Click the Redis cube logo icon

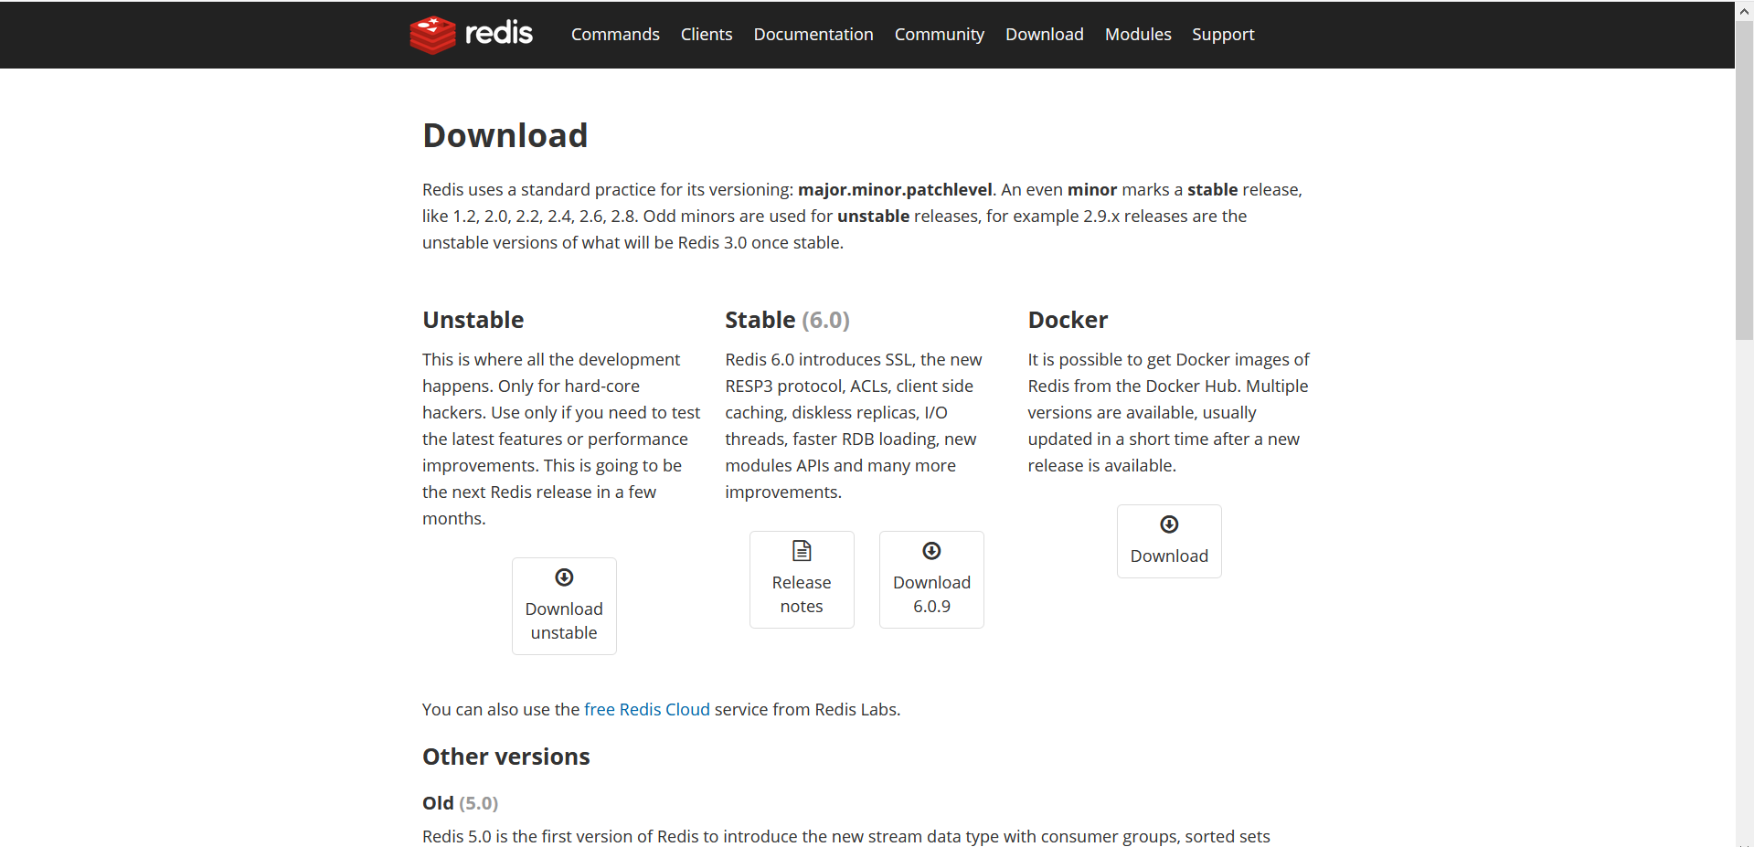(x=432, y=35)
